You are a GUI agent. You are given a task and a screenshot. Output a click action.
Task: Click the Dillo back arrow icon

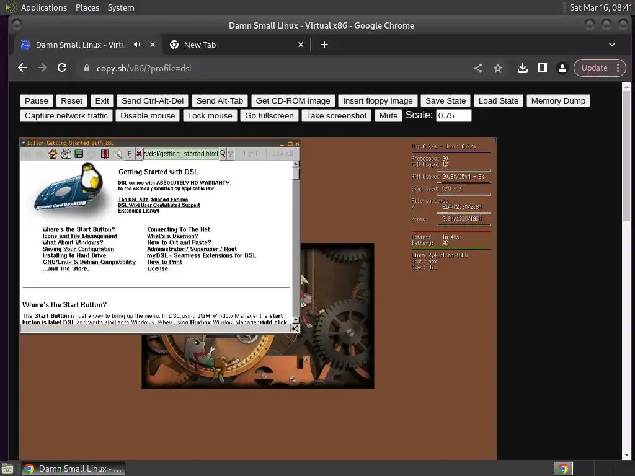coord(27,154)
